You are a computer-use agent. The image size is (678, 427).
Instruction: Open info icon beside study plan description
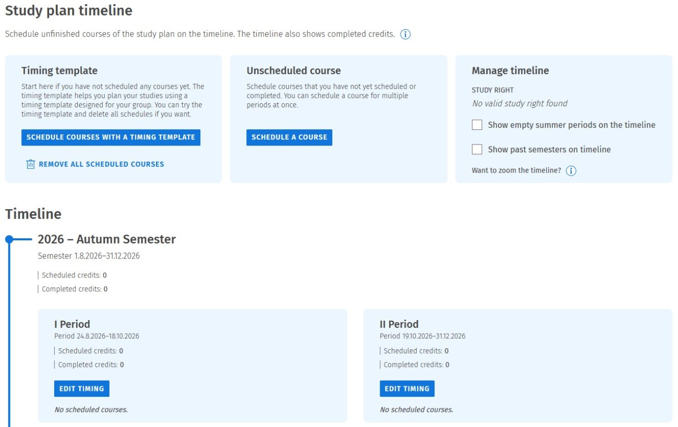tap(405, 34)
